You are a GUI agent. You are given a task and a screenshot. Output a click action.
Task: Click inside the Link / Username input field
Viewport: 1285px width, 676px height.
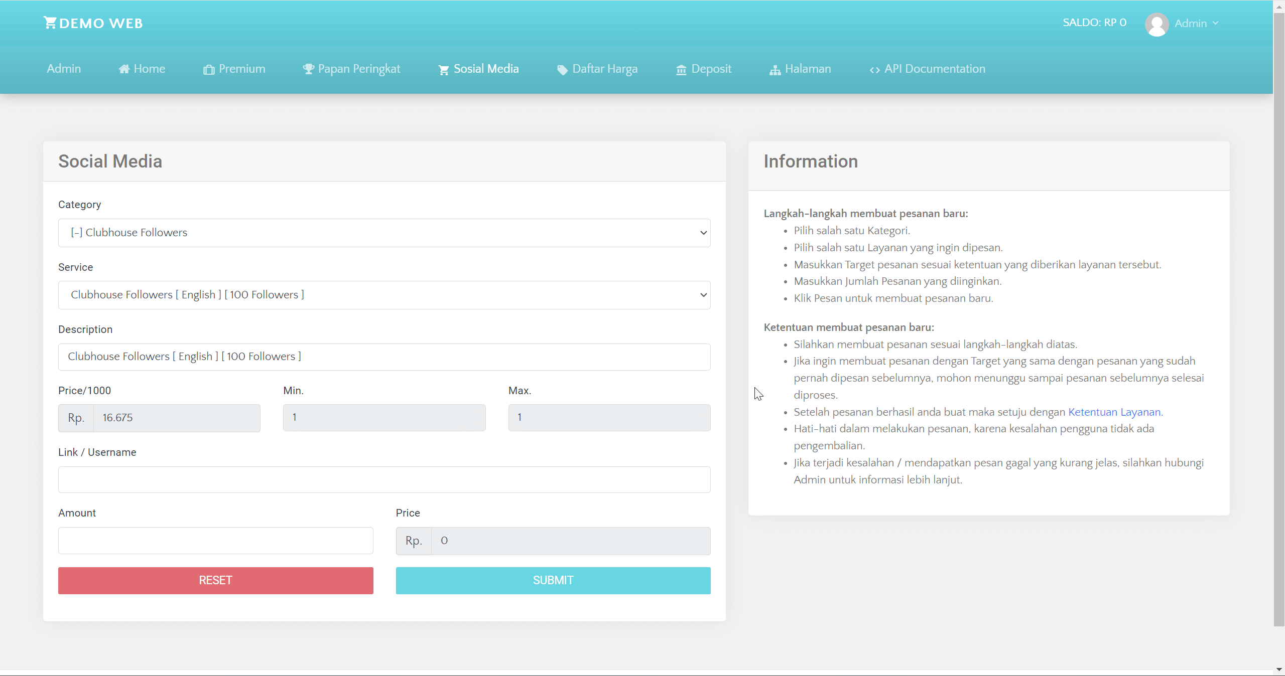[x=384, y=479]
